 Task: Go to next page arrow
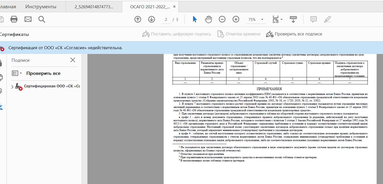coord(152,19)
